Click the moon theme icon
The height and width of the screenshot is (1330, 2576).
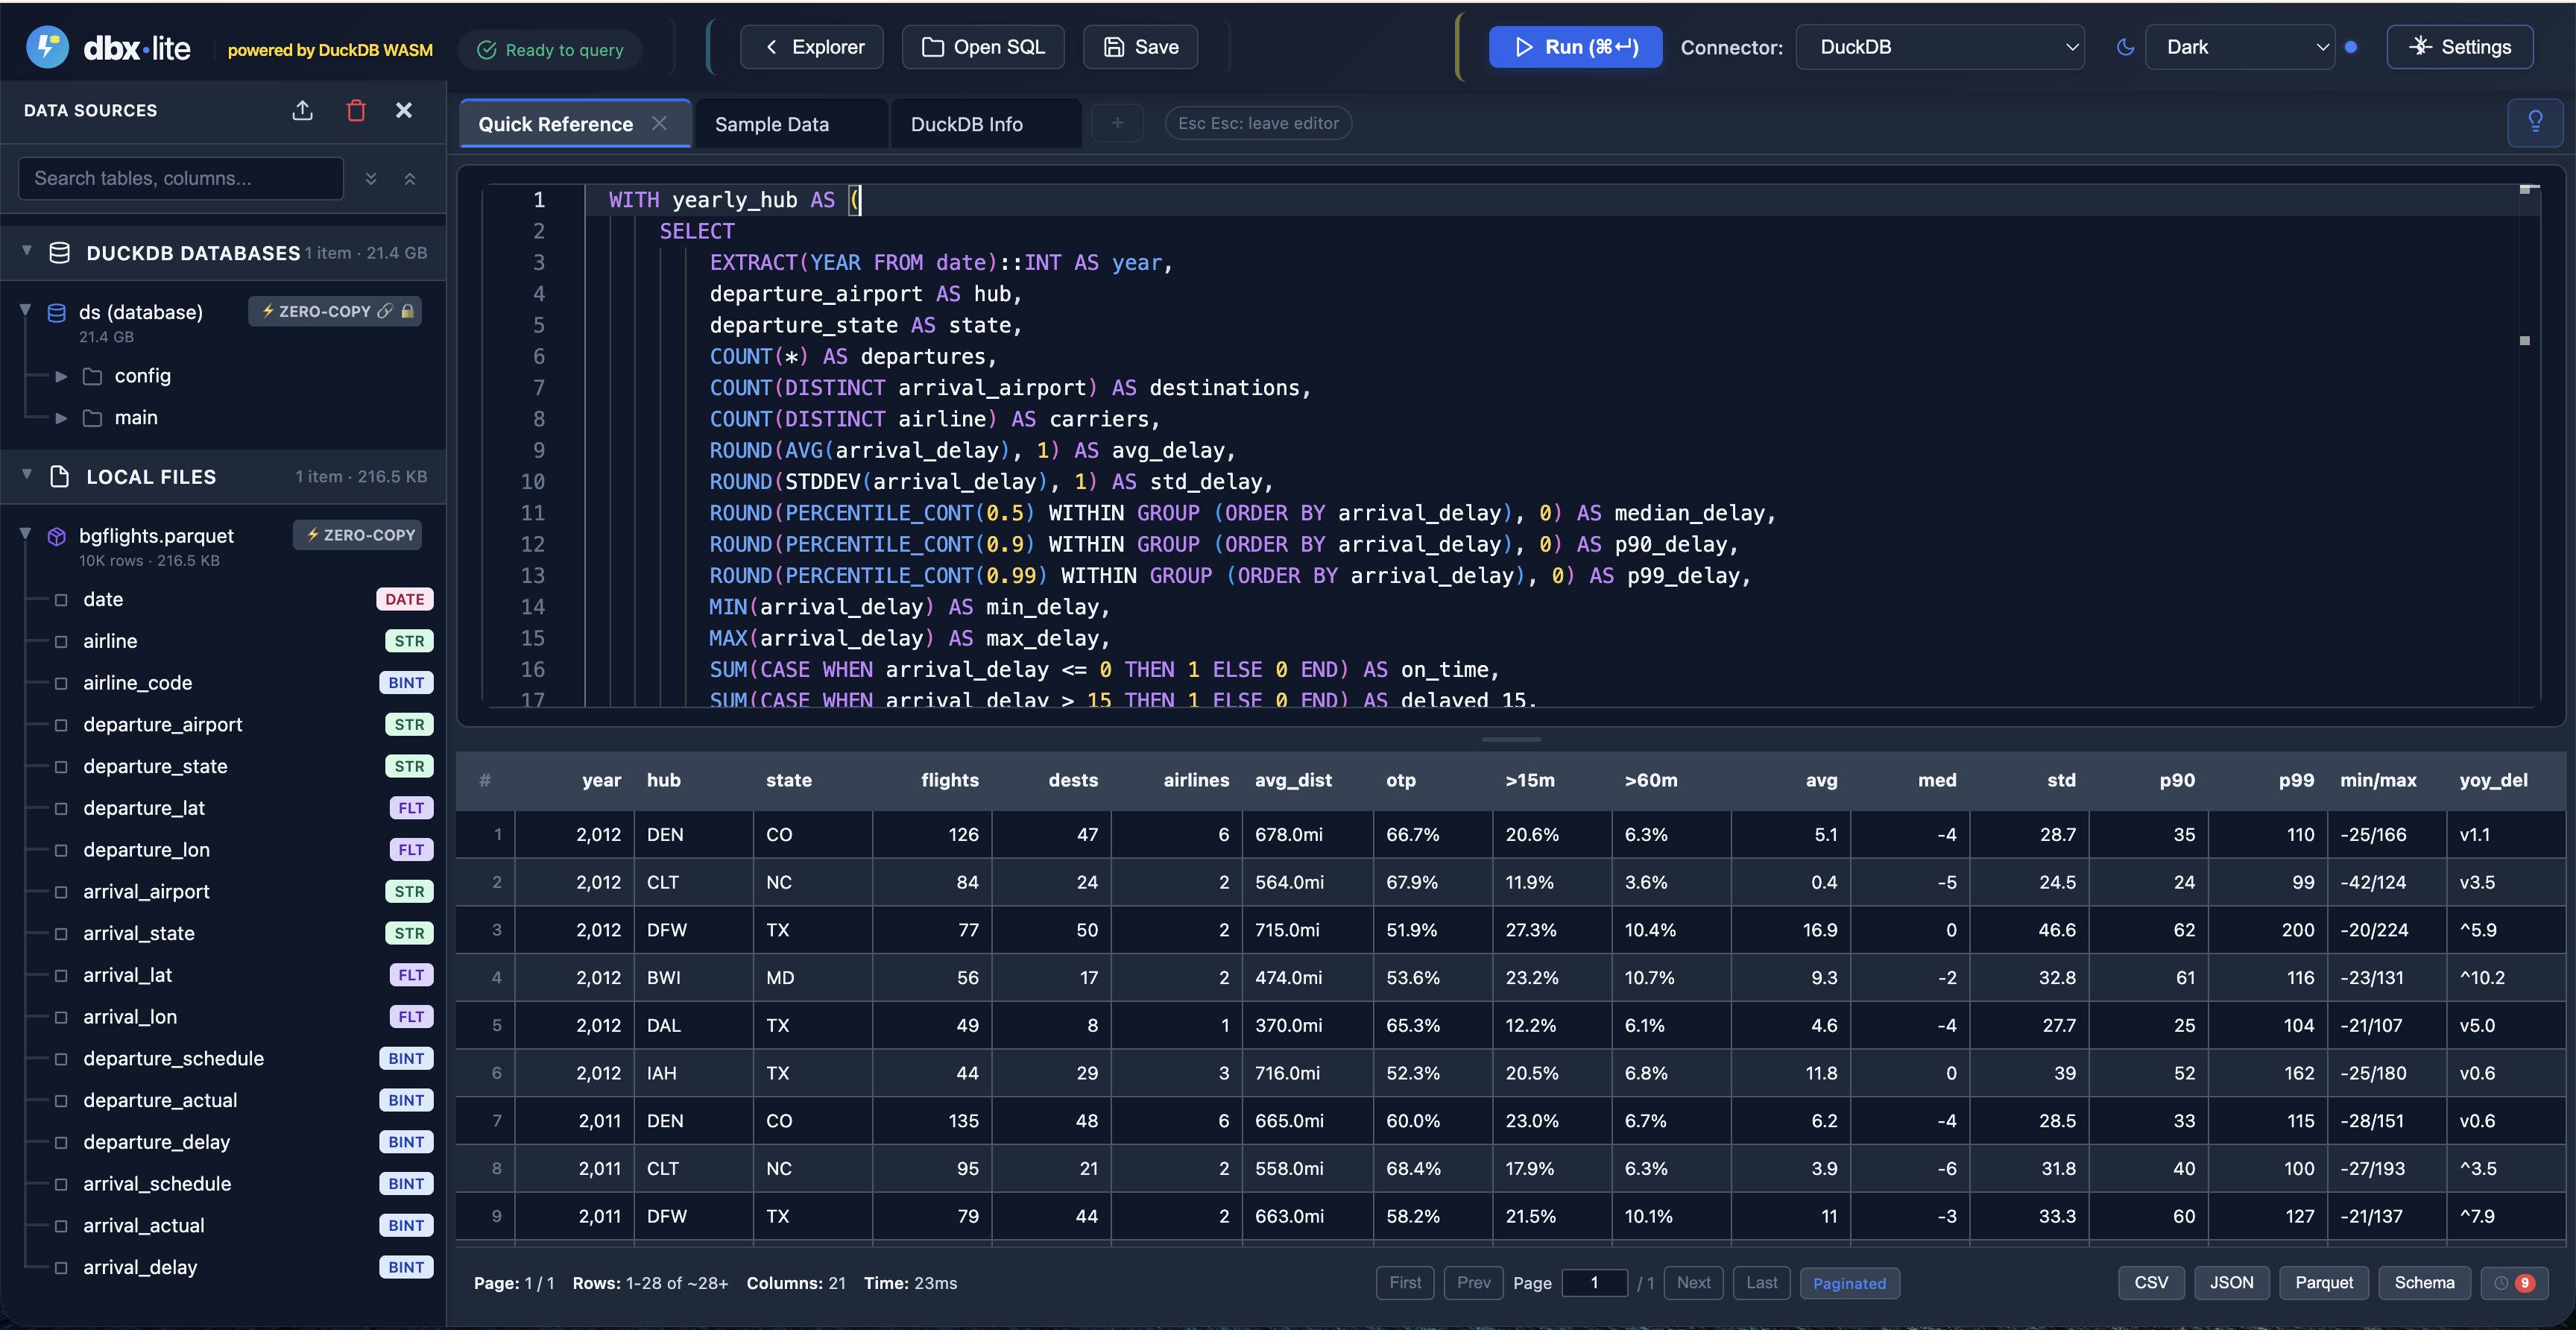tap(2125, 47)
